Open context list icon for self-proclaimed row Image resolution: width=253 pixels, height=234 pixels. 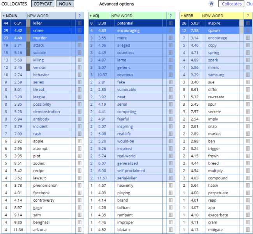pyautogui.click(x=170, y=170)
